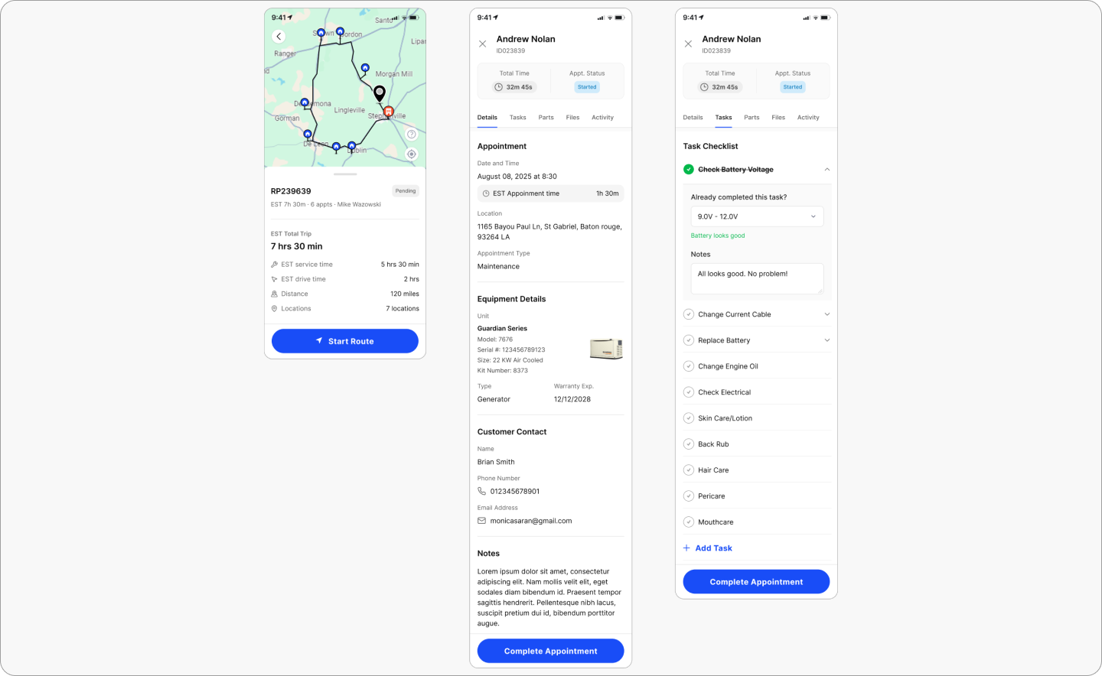Grab the bottom sheet drag handle

(345, 174)
